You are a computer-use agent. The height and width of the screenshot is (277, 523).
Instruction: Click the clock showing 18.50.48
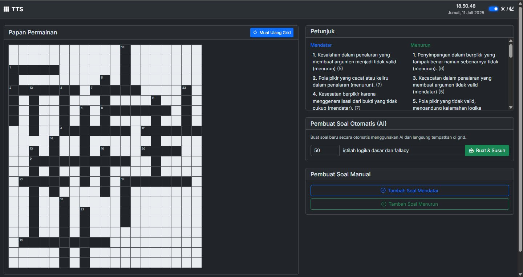point(466,6)
